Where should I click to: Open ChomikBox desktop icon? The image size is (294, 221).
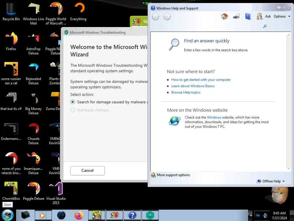point(11,191)
